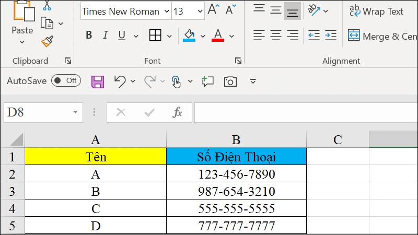Click the Cut scissors icon
This screenshot has height=235, width=418.
point(47,5)
